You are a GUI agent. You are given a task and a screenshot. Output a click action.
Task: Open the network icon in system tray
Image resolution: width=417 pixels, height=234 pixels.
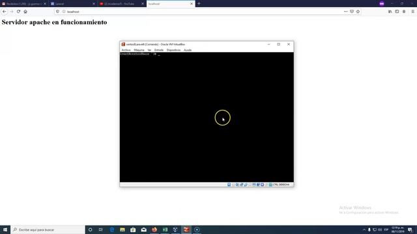click(375, 229)
